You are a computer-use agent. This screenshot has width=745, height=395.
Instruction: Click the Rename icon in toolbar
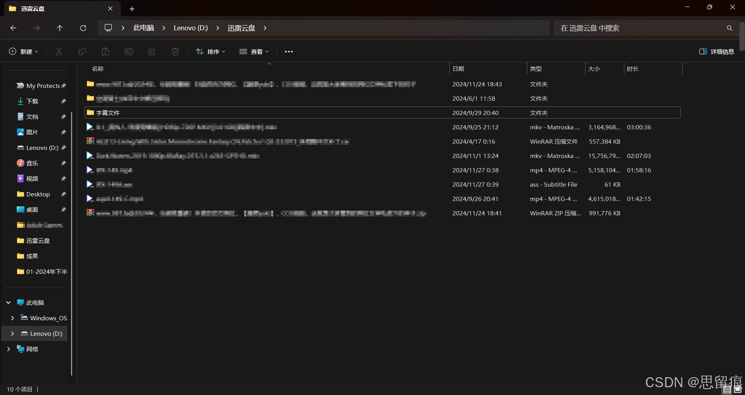click(129, 52)
